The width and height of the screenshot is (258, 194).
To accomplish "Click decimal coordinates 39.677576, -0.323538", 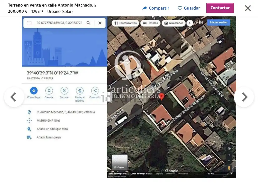I will click(x=40, y=78).
